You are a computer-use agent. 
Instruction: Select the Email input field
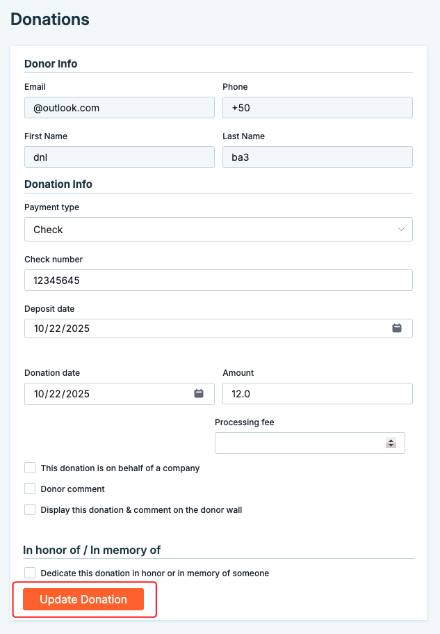pyautogui.click(x=120, y=108)
